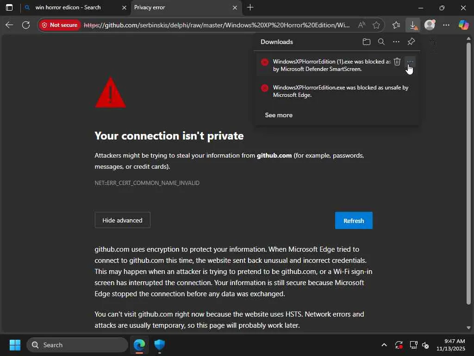Pin the Downloads panel
Screen dimensions: 474x356
coord(411,42)
